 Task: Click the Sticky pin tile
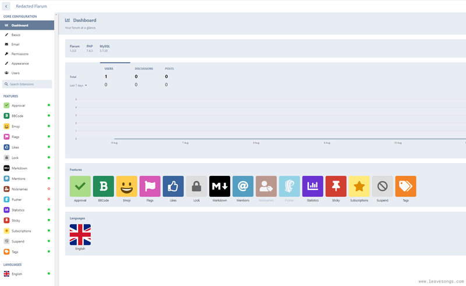coord(336,186)
